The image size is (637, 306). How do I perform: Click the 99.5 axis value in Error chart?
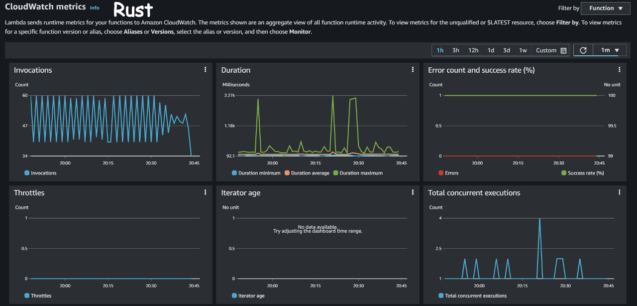(613, 126)
